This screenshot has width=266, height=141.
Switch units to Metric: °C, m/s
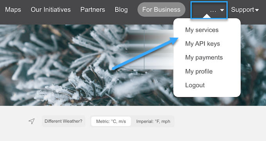tap(111, 121)
